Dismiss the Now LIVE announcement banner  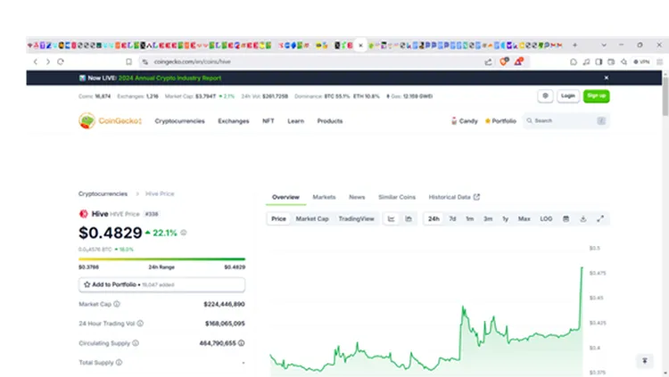click(606, 78)
